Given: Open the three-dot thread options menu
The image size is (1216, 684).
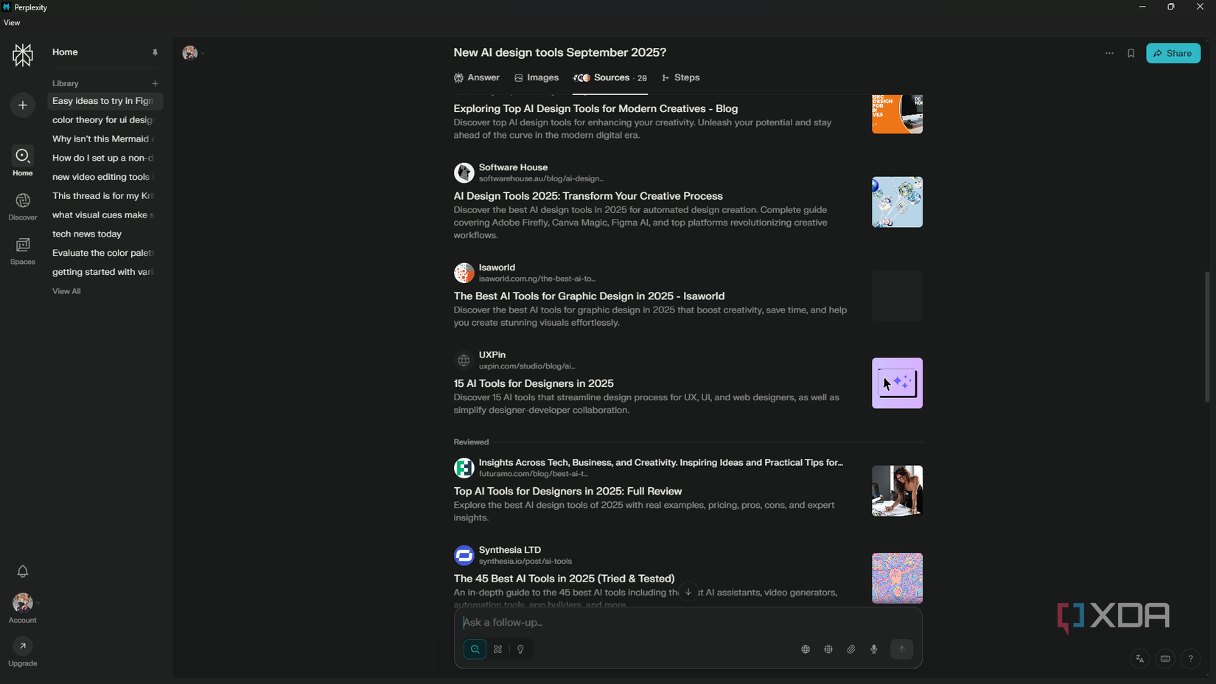Looking at the screenshot, I should (1109, 53).
